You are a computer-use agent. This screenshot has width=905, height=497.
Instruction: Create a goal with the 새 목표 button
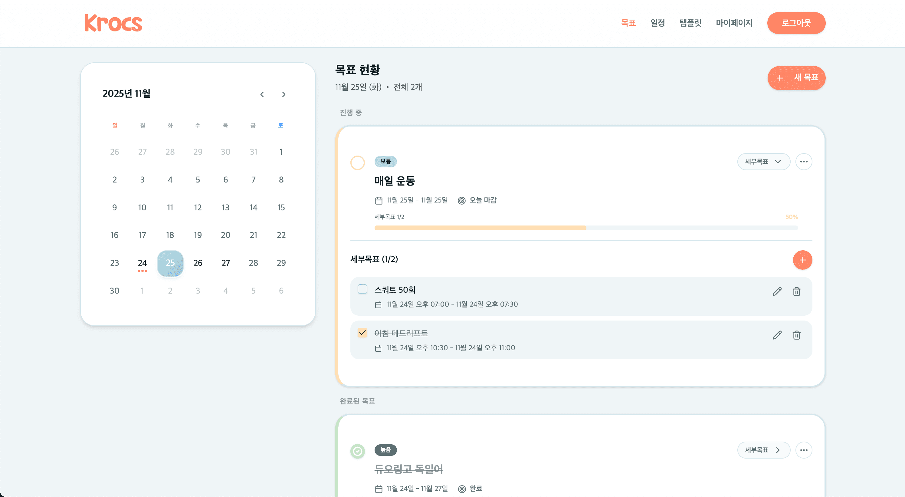(x=796, y=78)
